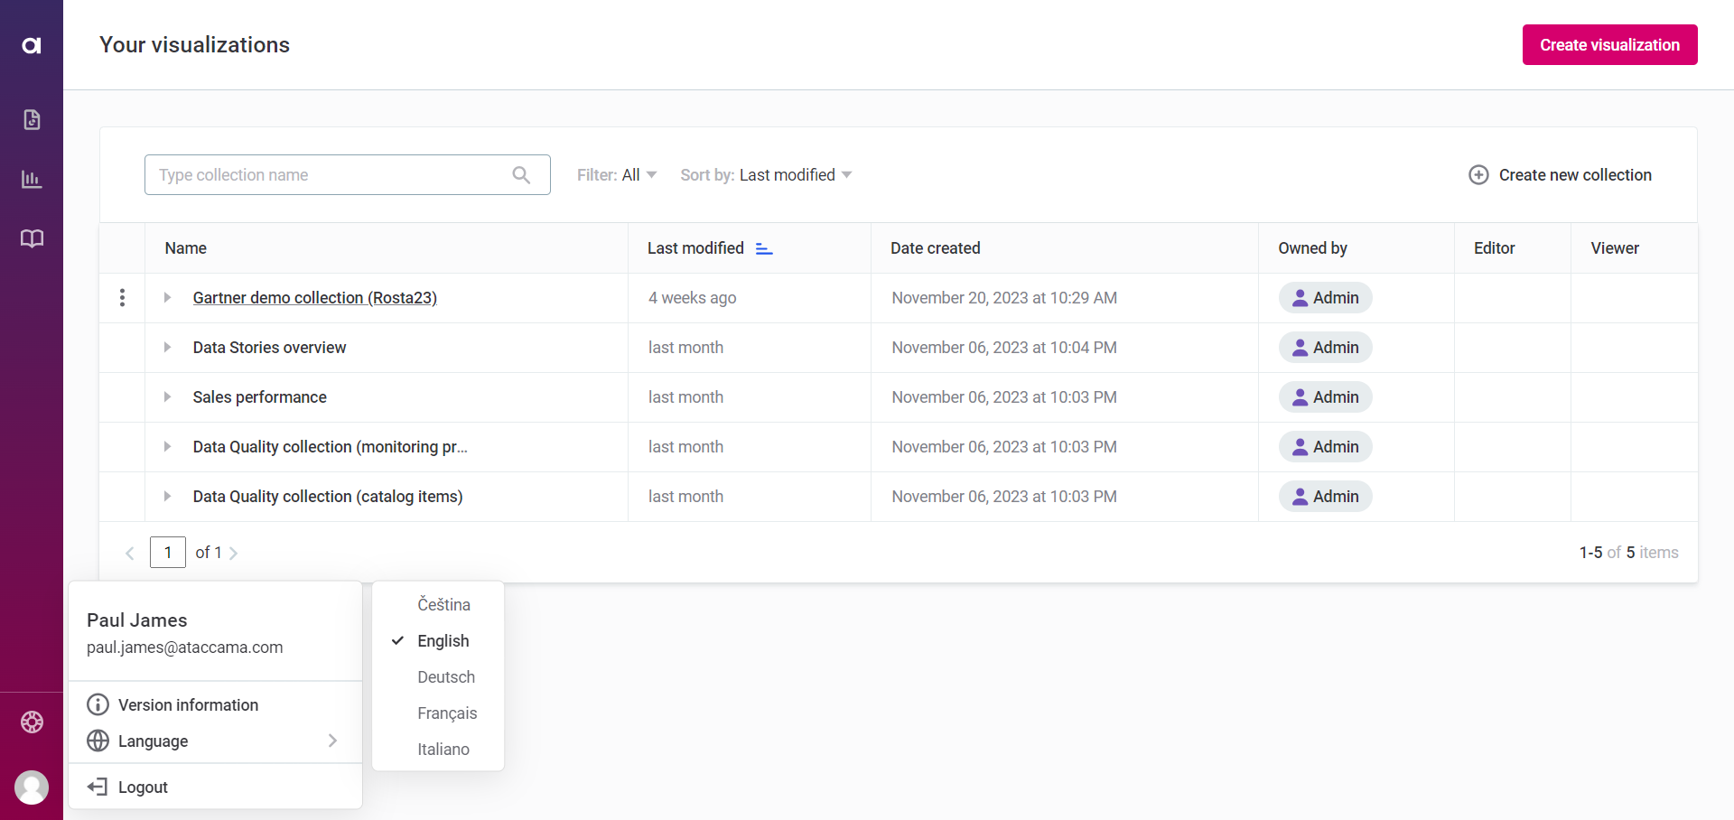Open the document report icon in sidebar
Screen dimensions: 1734x820
[32, 119]
